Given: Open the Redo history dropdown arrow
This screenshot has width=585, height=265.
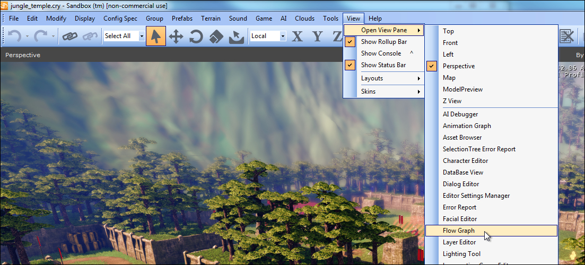Looking at the screenshot, I should (54, 36).
